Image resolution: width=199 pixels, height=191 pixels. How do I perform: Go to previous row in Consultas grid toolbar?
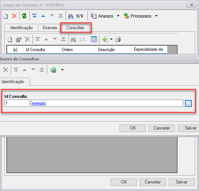pos(46,39)
